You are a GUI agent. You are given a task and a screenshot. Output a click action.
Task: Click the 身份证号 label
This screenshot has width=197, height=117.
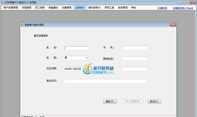click(x=52, y=81)
